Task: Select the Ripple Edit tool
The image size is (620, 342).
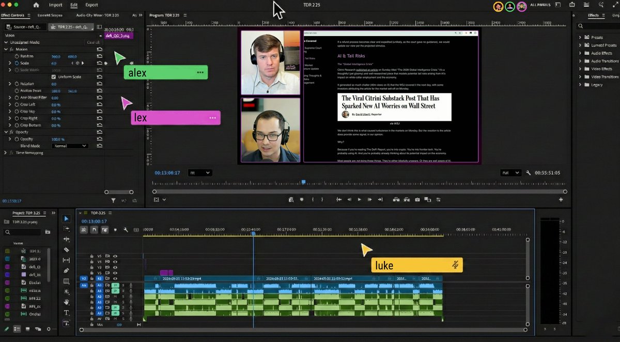Action: pyautogui.click(x=66, y=239)
